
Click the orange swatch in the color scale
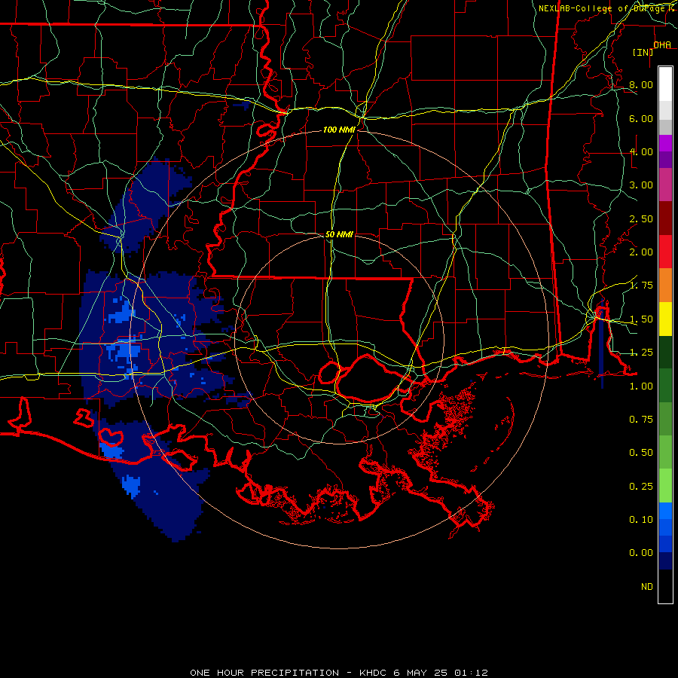pyautogui.click(x=665, y=286)
